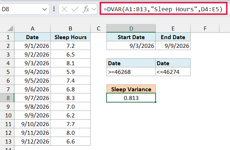Screen dimensions: 230x150
Task: Select the date cell 9/4/2026
Action: (x=32, y=72)
